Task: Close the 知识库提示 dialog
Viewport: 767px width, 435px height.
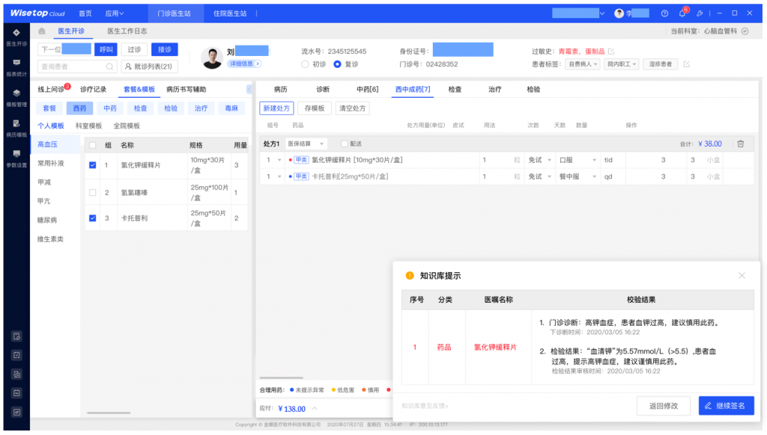Action: [x=742, y=276]
